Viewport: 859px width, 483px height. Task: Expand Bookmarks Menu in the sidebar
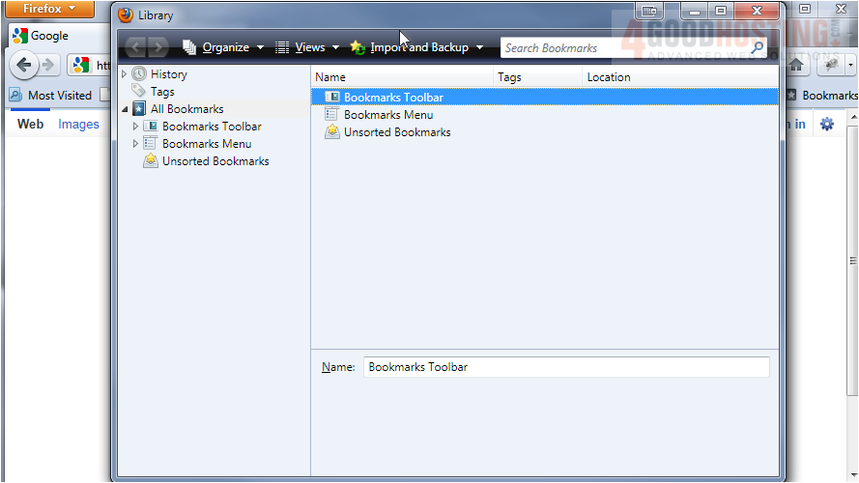(x=135, y=144)
